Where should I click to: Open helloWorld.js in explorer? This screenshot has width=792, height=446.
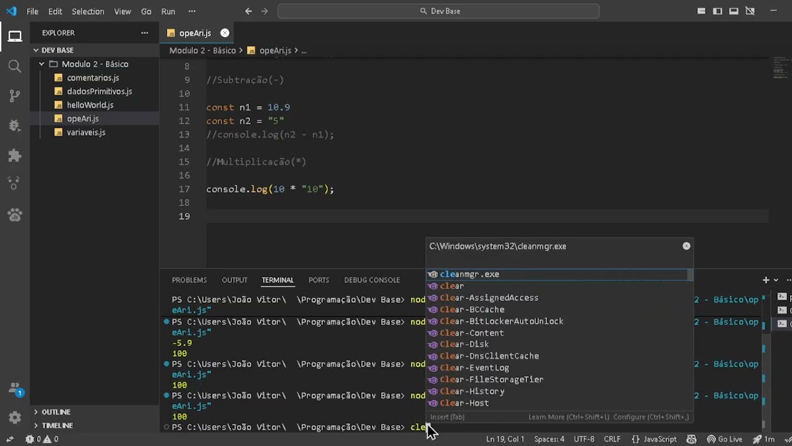[90, 105]
